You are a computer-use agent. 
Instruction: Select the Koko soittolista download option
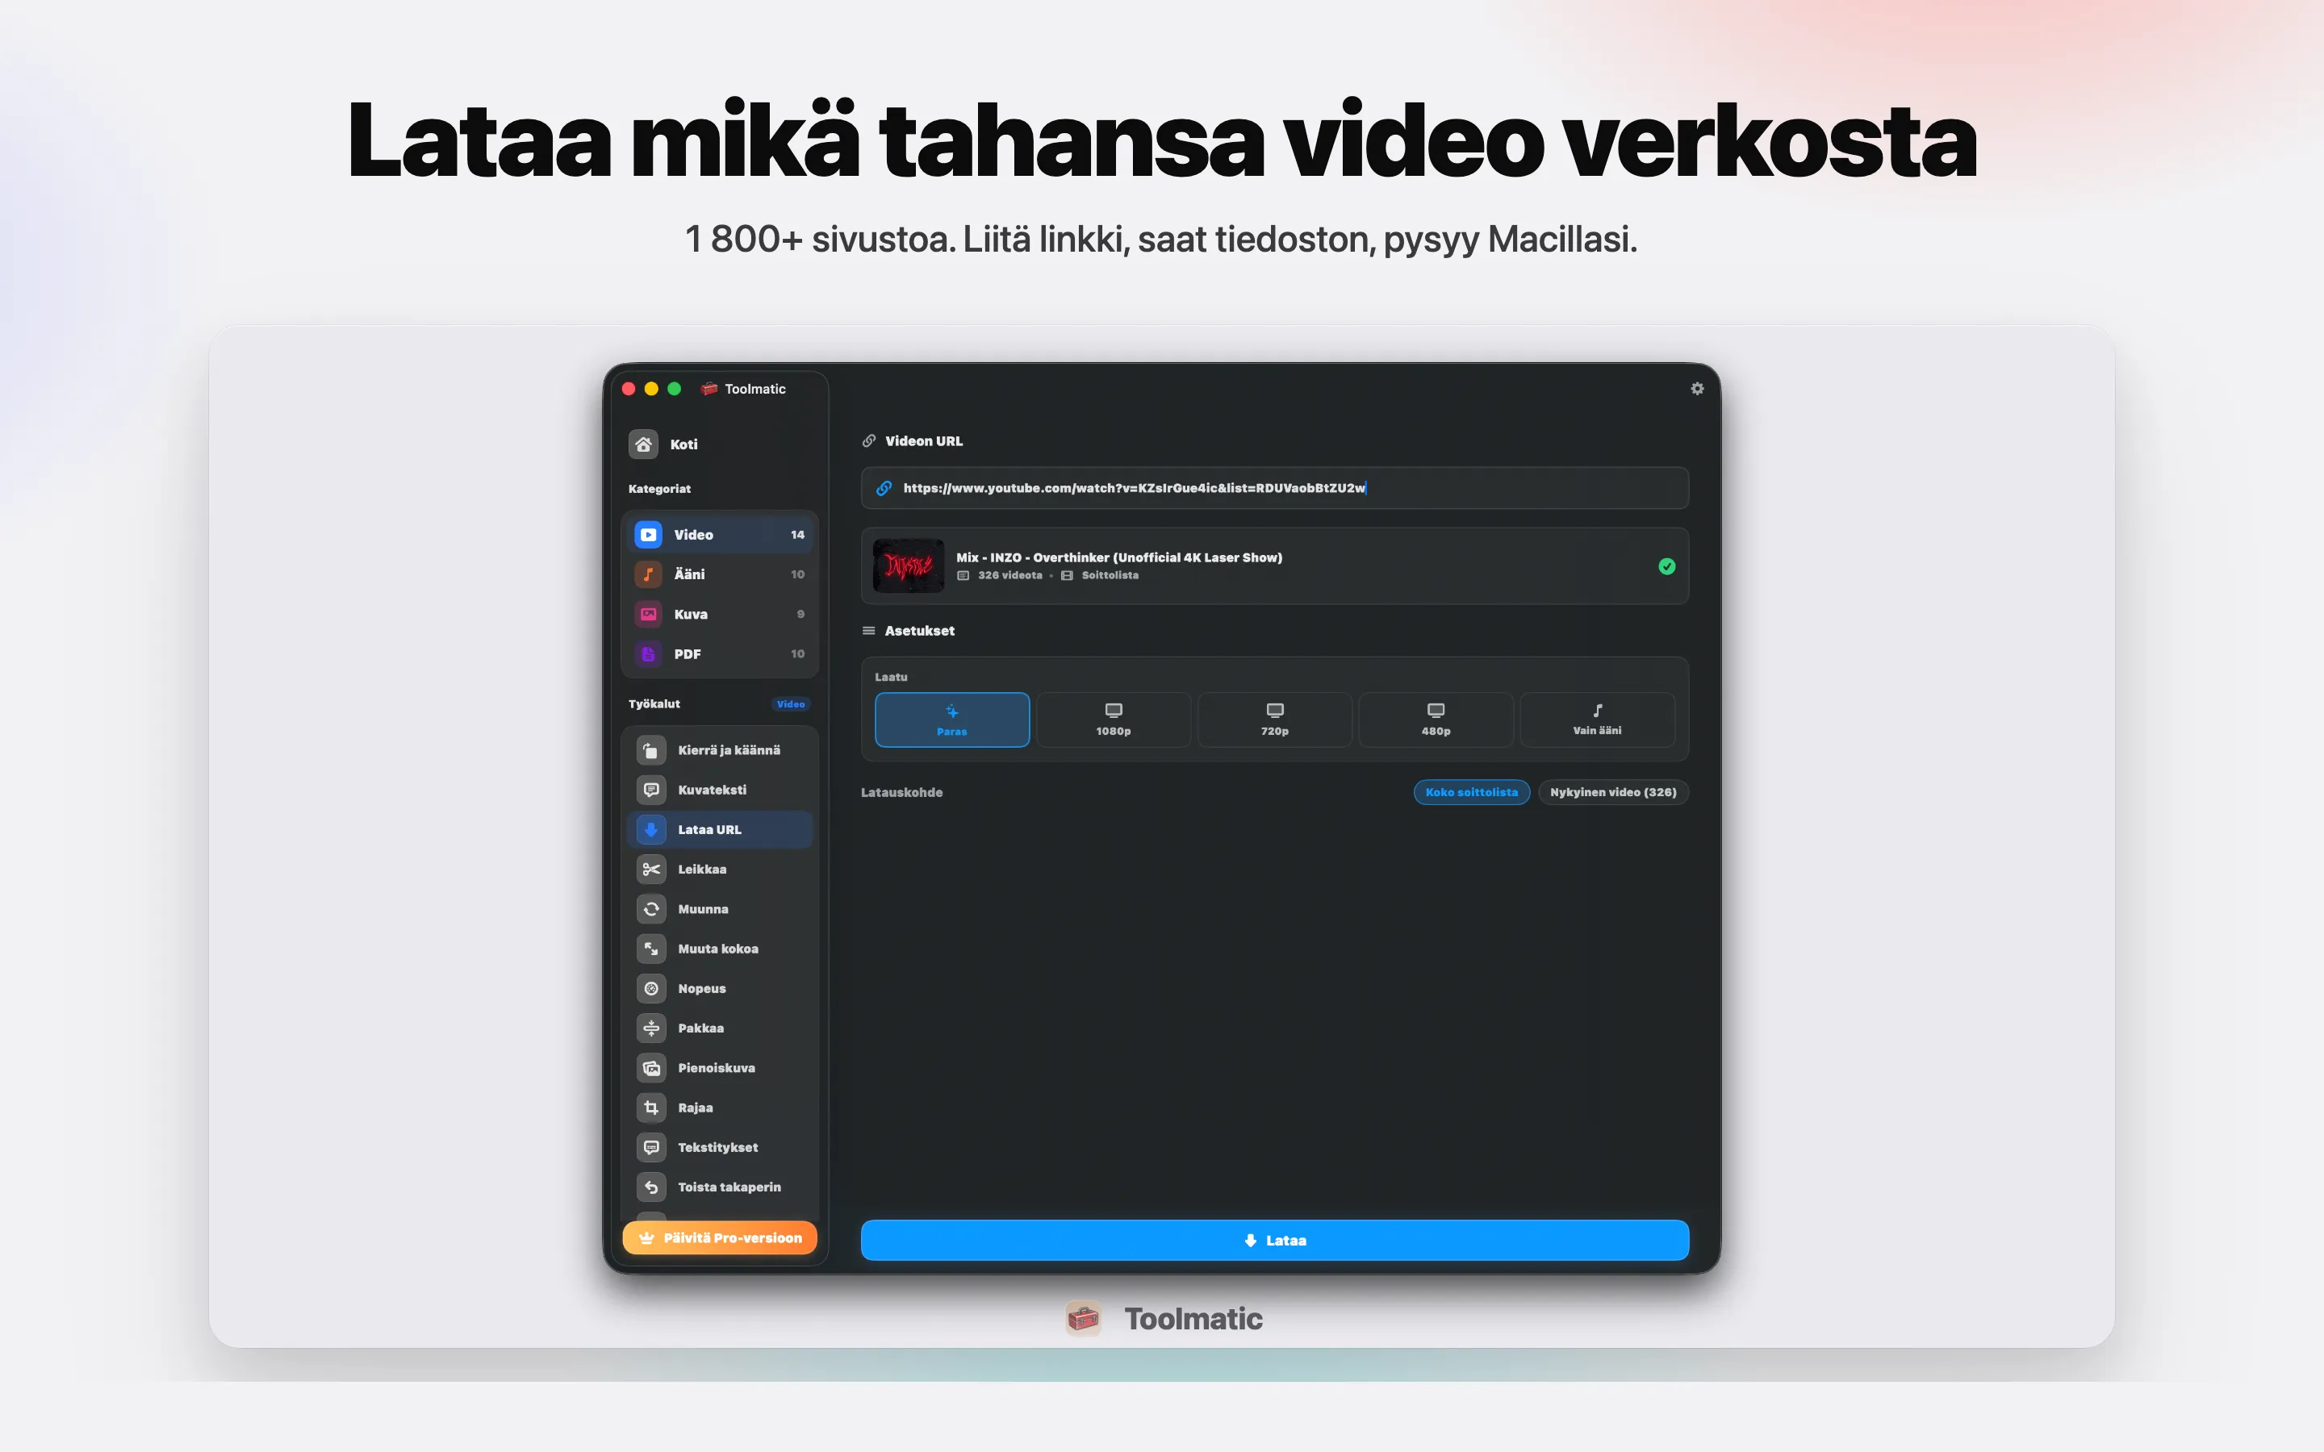coord(1472,791)
